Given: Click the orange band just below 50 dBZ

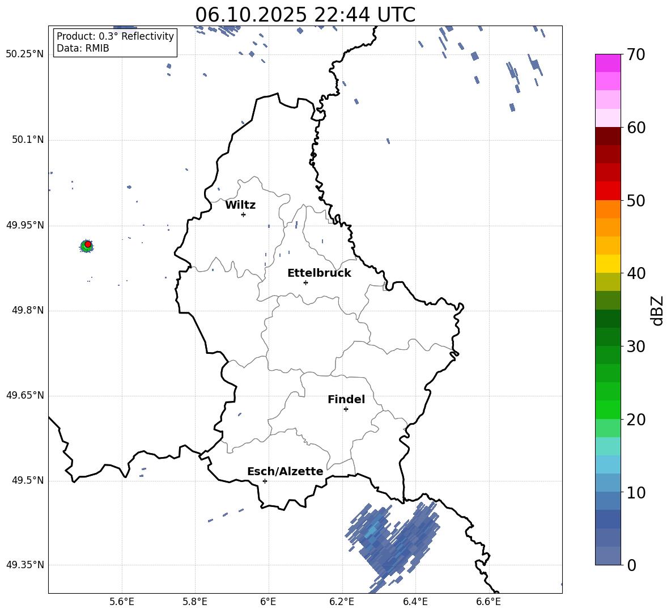Looking at the screenshot, I should 608,209.
